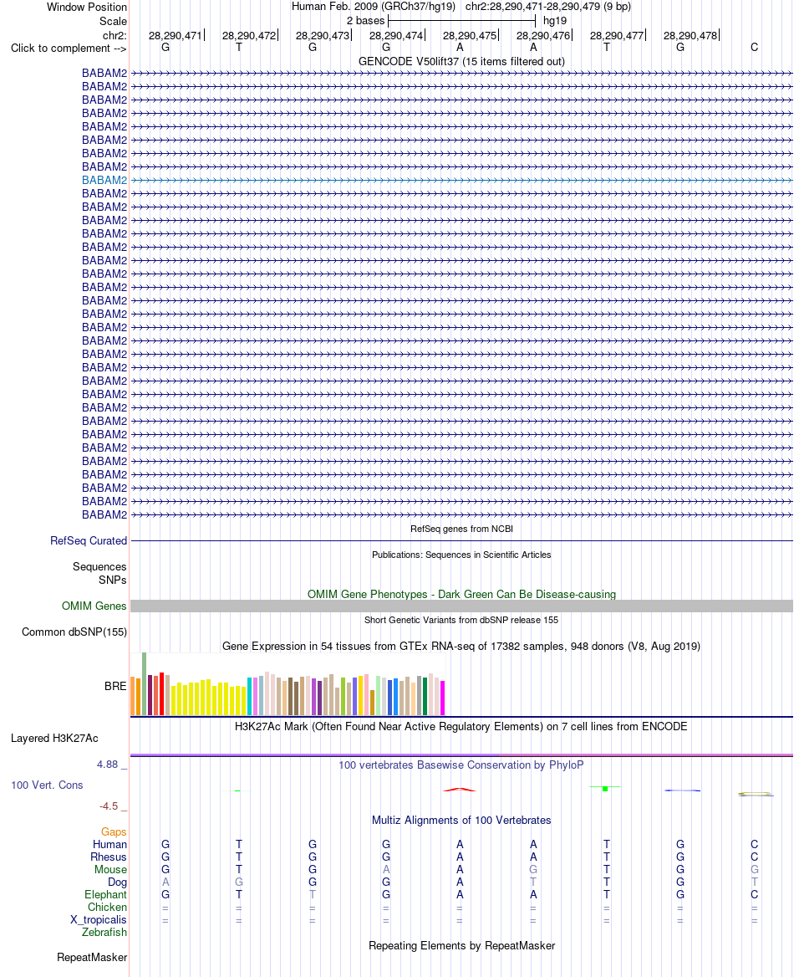Screen dimensions: 794x977
Task: Click the Rhesus alignment row label
Action: pos(109,857)
